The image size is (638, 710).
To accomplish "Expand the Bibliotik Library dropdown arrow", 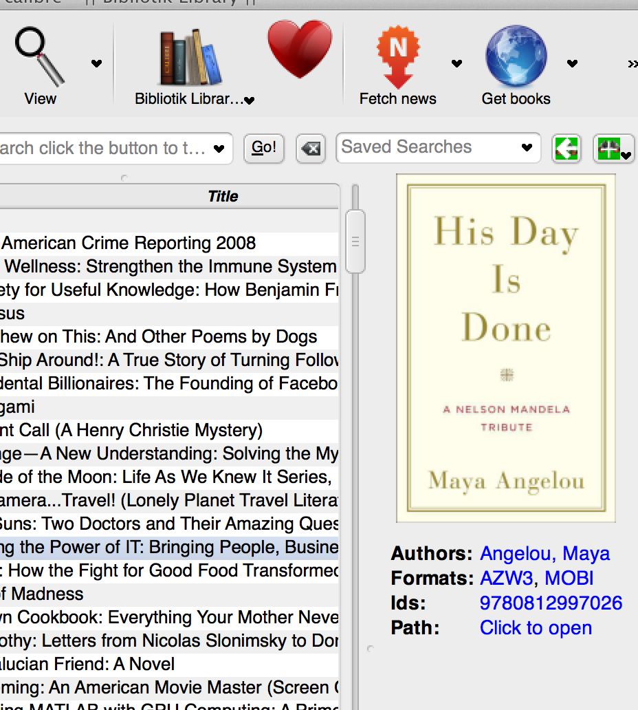I will pos(250,100).
